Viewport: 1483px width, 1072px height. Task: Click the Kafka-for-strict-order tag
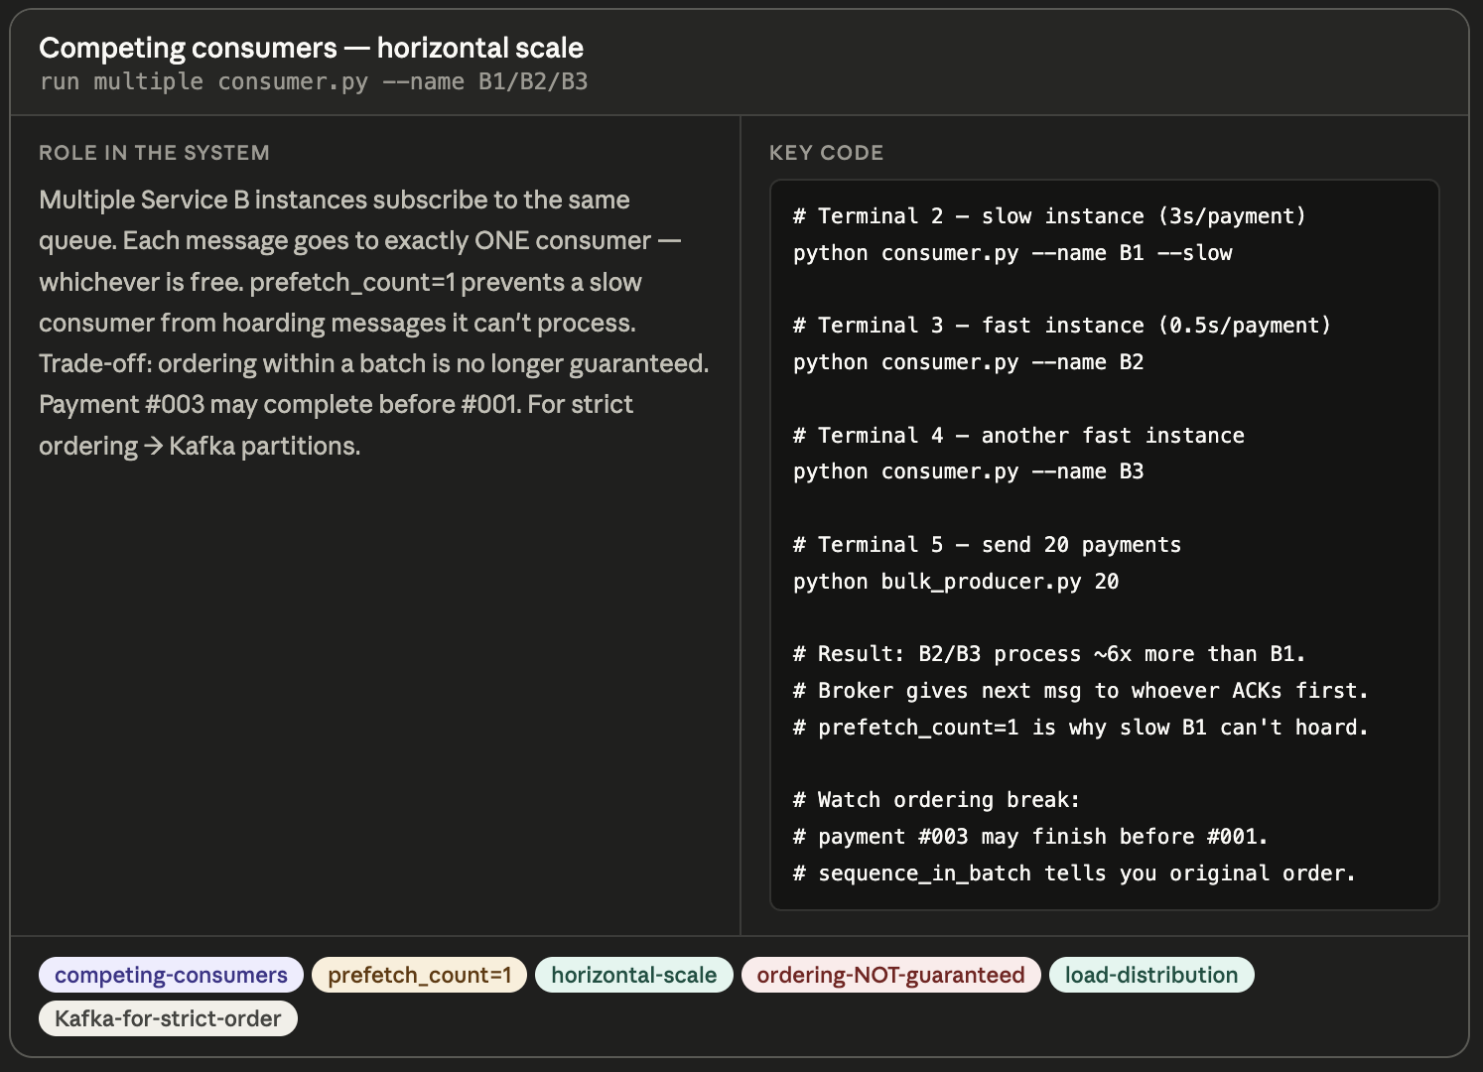(x=168, y=1018)
